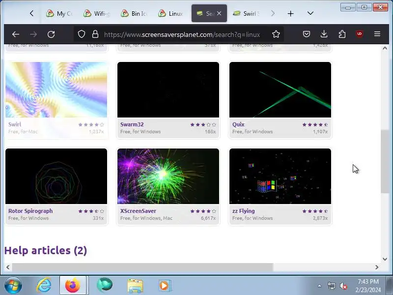Click the star rating for Rotor Spirograph
The image size is (393, 295).
(91, 211)
